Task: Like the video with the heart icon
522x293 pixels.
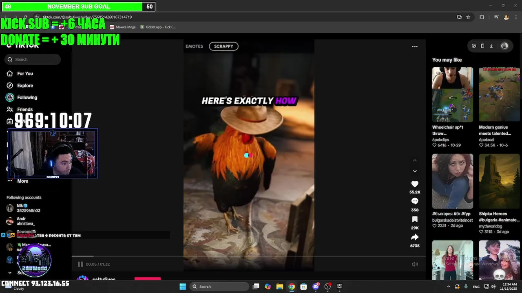Action: point(415,184)
